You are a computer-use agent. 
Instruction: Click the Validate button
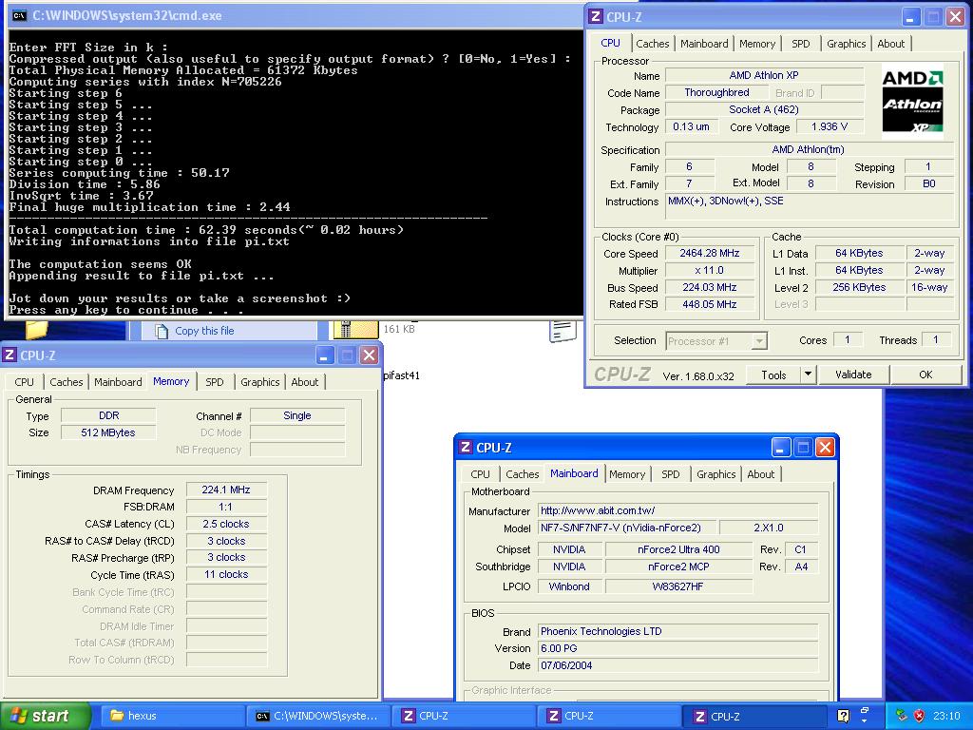coord(853,375)
